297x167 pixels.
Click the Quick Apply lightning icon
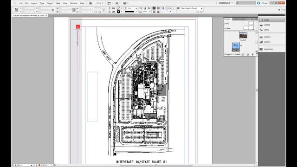(279, 10)
